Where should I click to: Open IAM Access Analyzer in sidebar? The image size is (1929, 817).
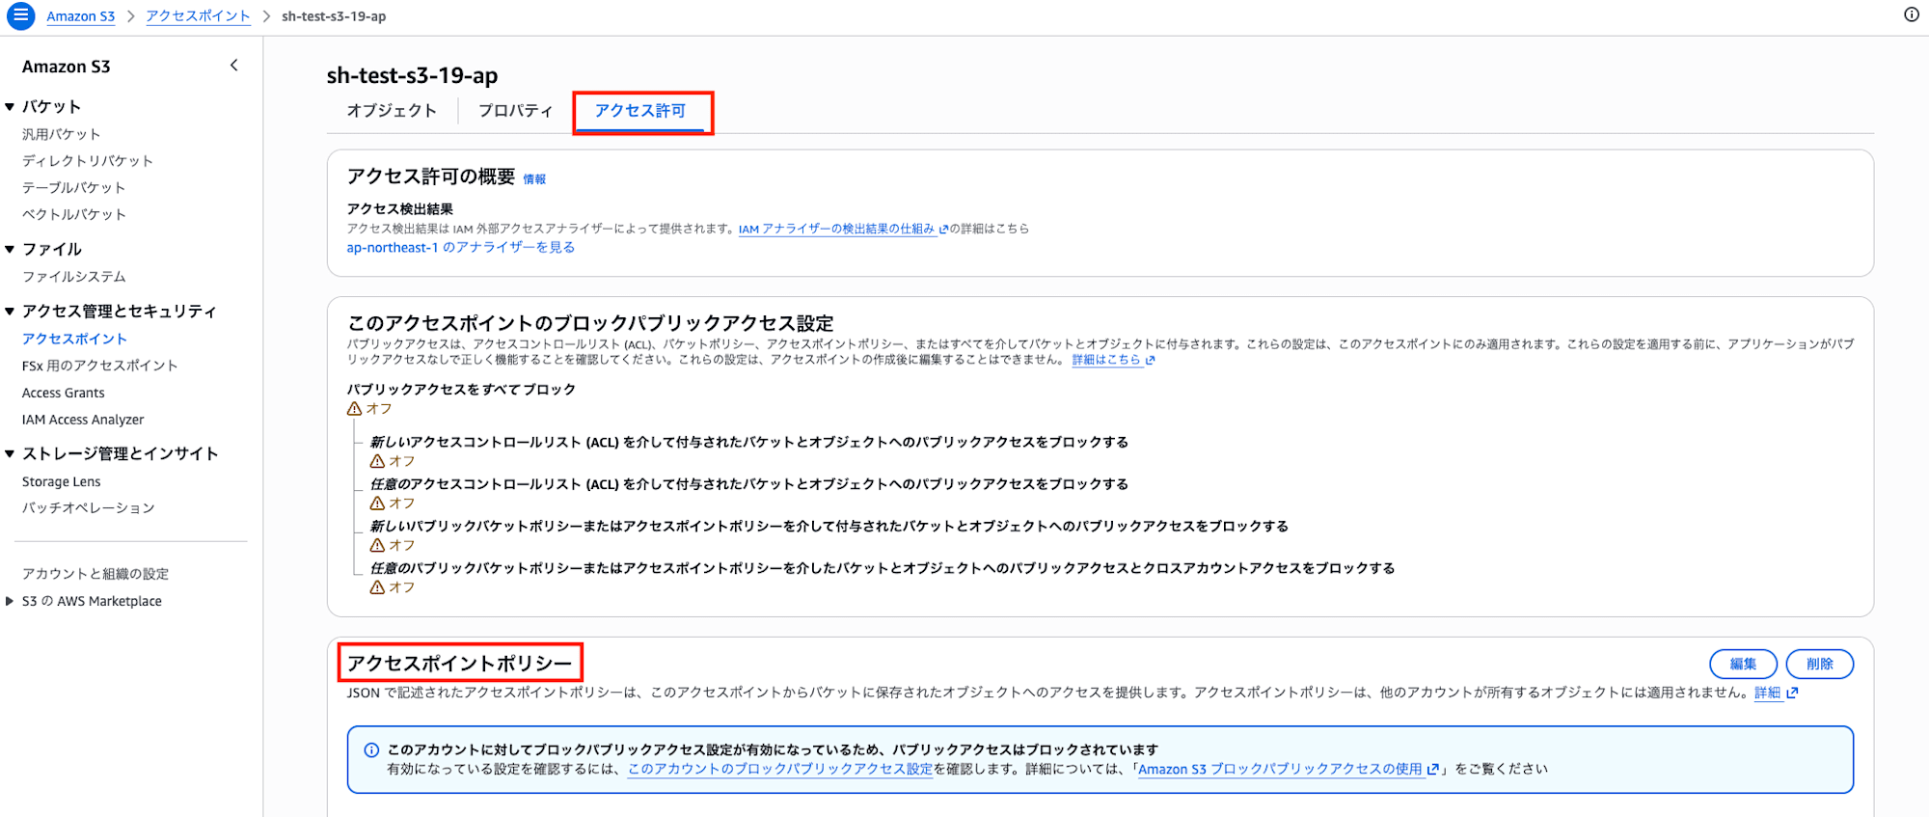coord(83,420)
